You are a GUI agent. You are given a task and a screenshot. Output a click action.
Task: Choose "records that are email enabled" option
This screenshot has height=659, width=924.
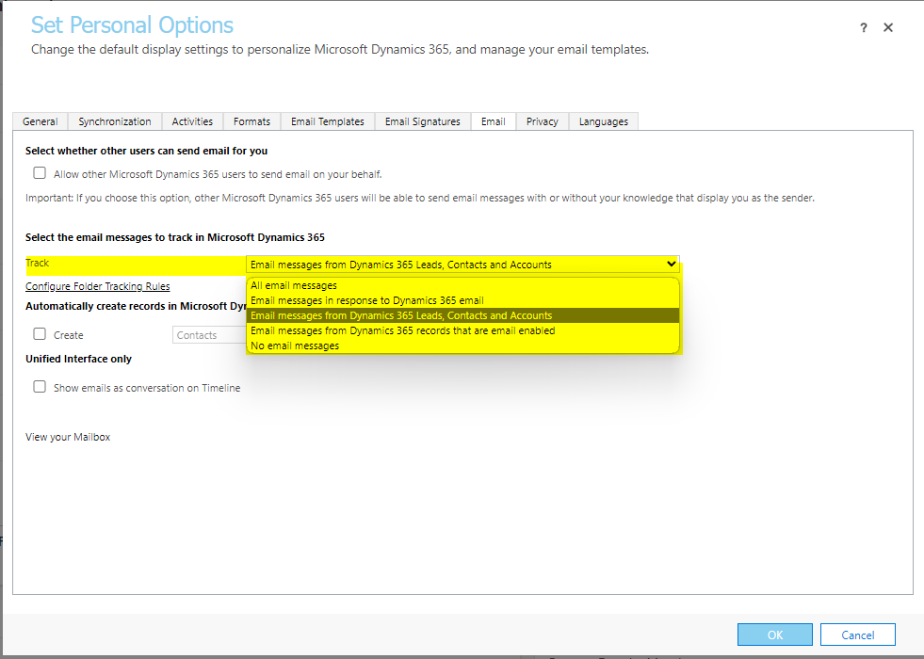462,331
